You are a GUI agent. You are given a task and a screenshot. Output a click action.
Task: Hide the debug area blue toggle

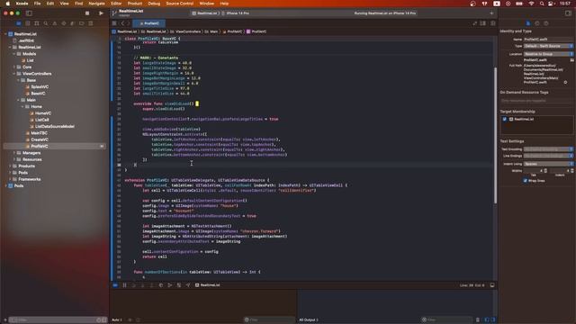point(115,285)
